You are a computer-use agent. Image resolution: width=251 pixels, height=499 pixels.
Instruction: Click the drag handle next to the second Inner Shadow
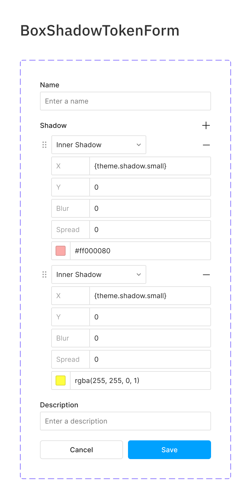tap(44, 274)
